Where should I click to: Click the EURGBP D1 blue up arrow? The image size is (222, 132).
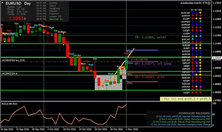193,45
